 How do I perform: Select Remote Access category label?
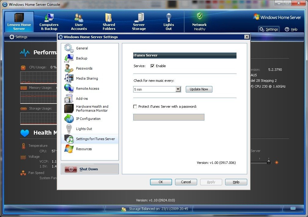tap(87, 89)
